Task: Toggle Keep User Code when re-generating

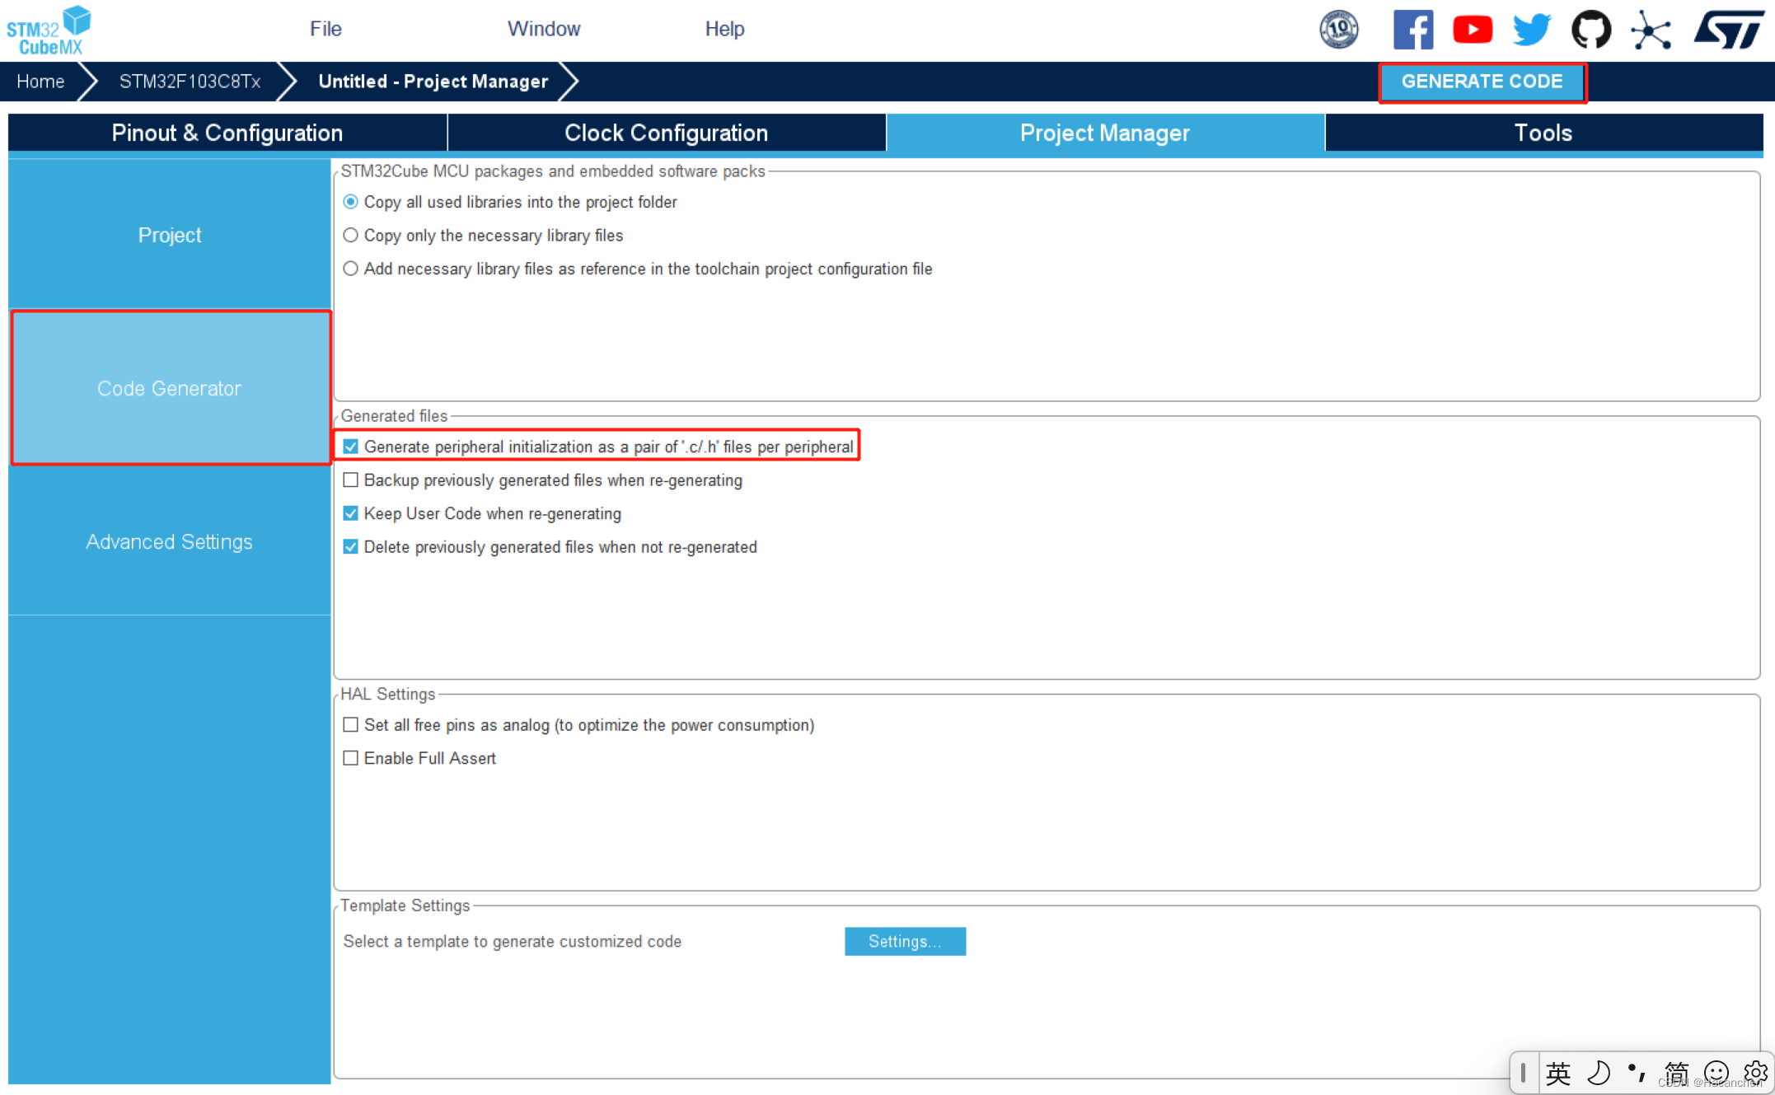Action: [351, 513]
